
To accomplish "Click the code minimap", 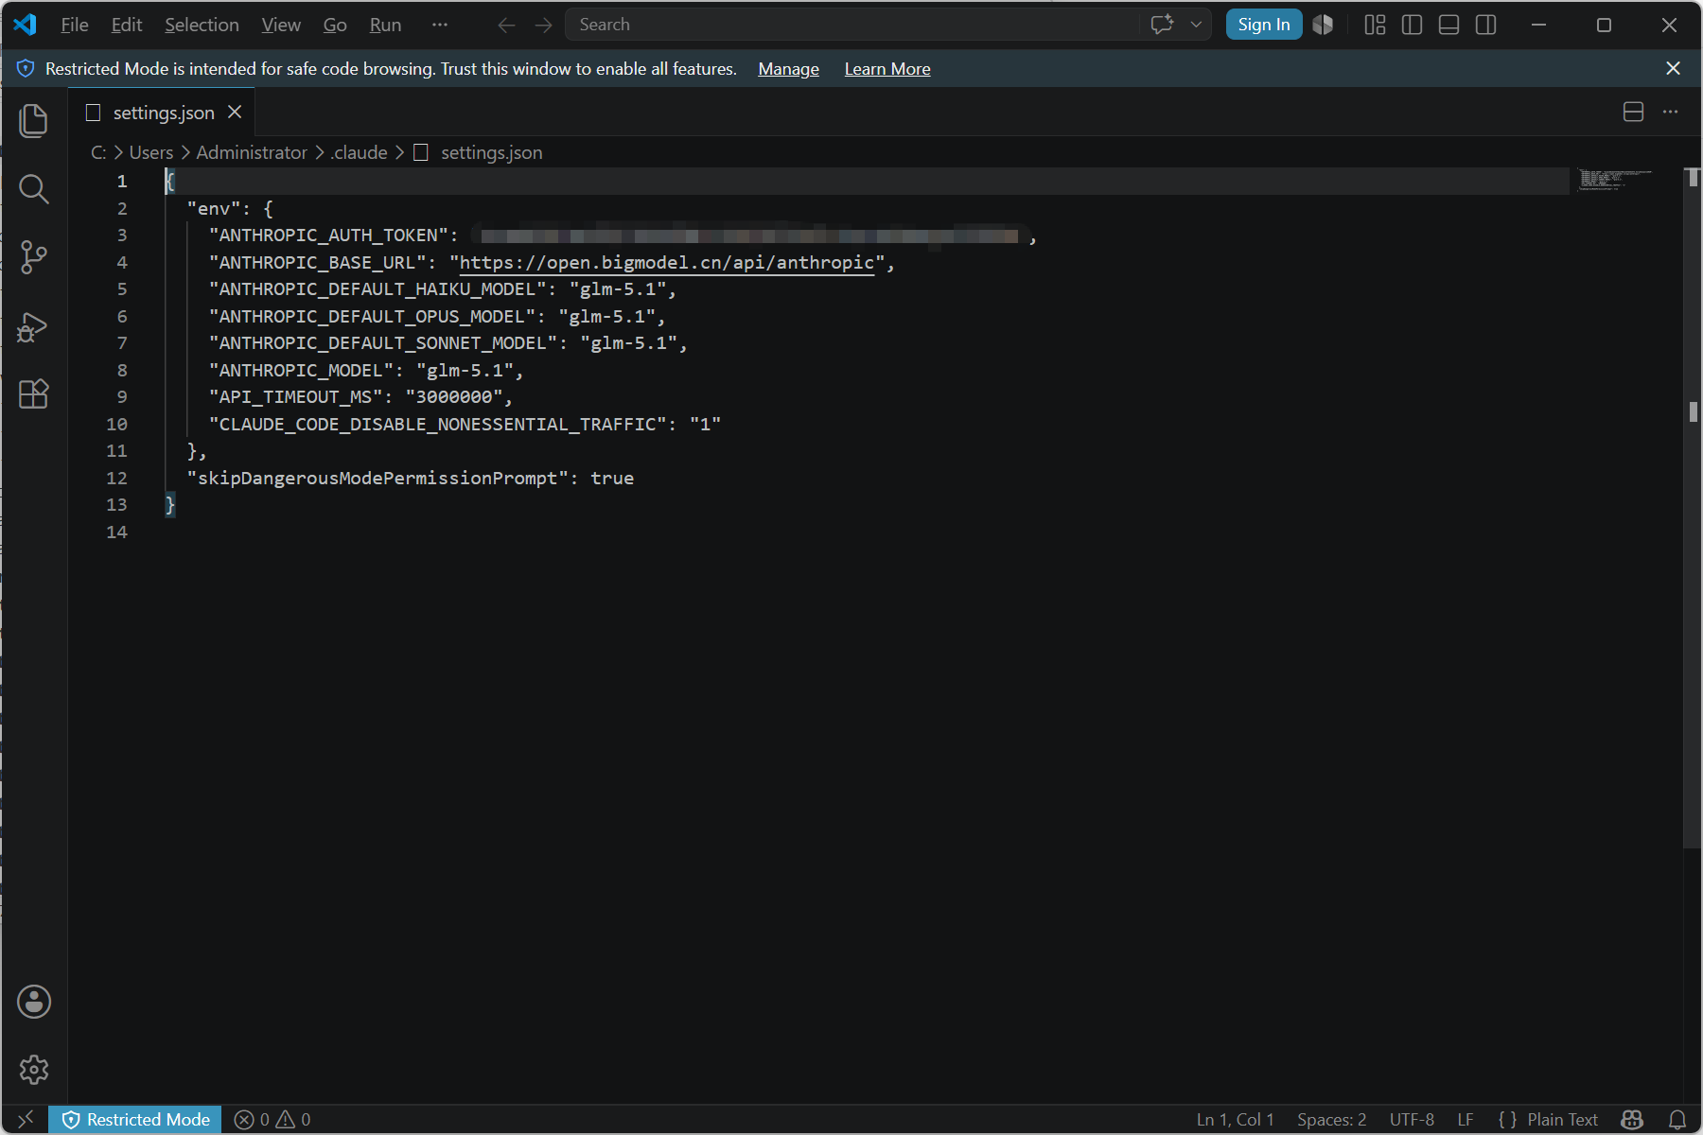I will pos(1616,180).
